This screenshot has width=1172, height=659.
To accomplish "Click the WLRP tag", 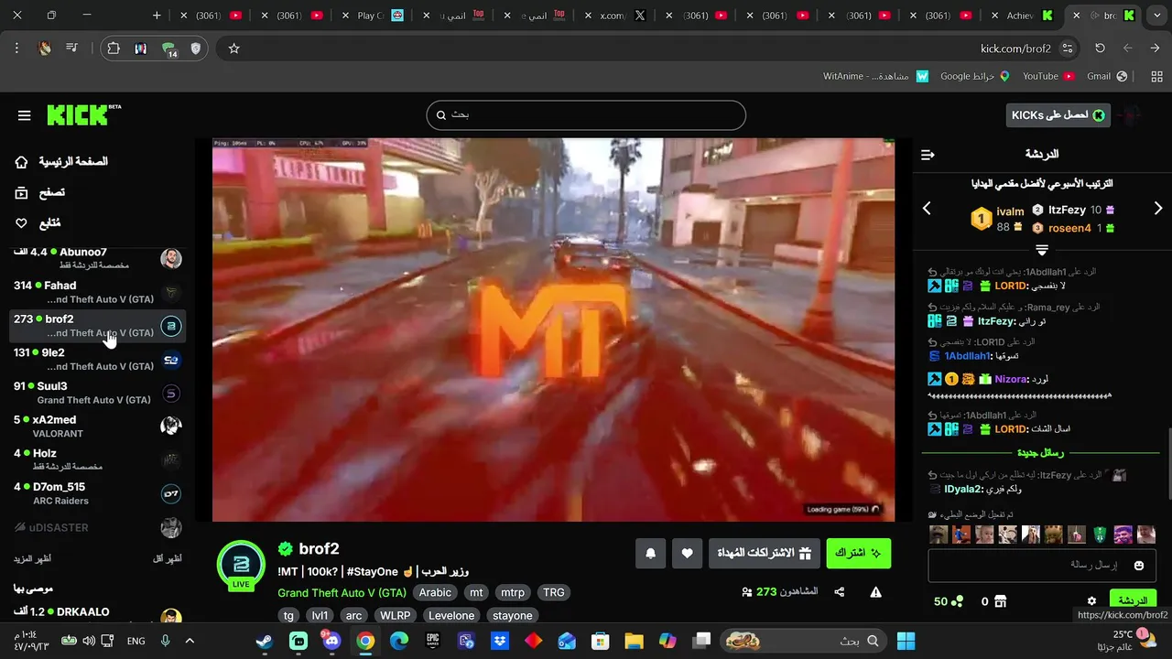I will (396, 616).
